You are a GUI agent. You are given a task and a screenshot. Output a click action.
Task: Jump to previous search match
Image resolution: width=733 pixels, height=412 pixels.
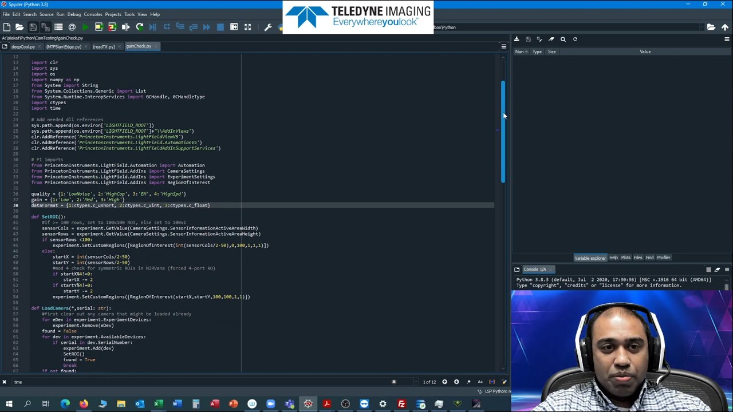coord(444,382)
